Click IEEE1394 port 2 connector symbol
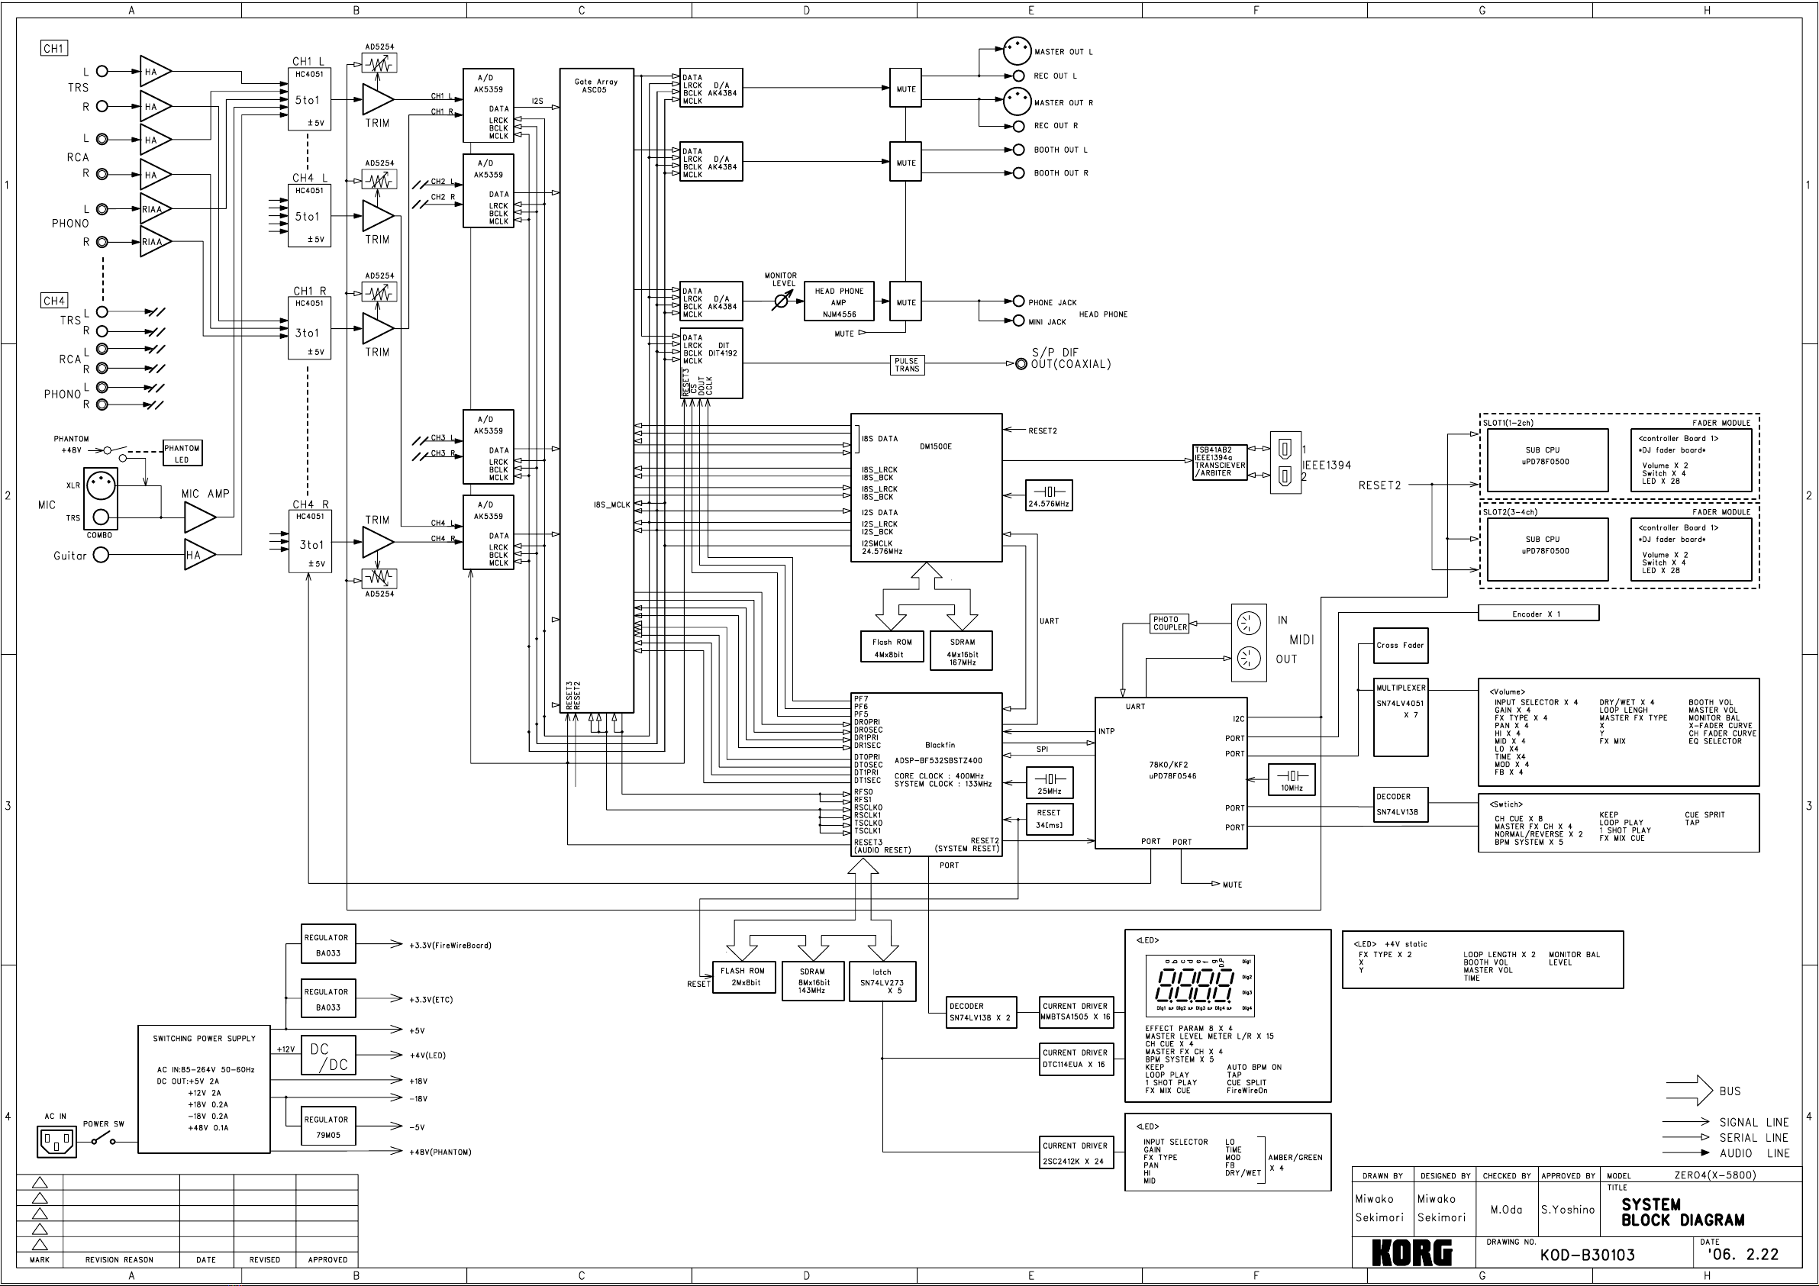Image resolution: width=1819 pixels, height=1286 pixels. click(x=1285, y=476)
